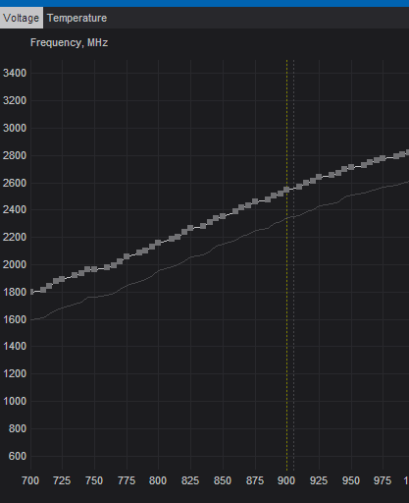Image resolution: width=409 pixels, height=503 pixels.
Task: Click the "Frequency, MHz" axis title
Action: 69,42
